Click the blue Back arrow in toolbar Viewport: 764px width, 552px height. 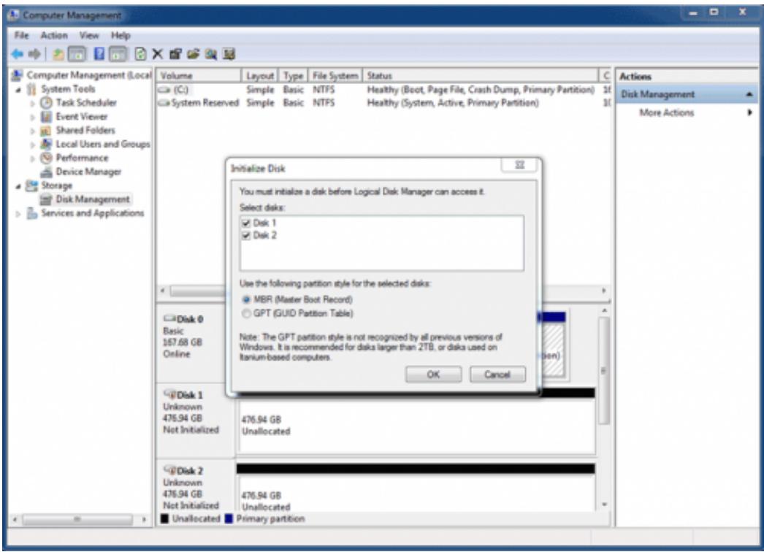17,54
